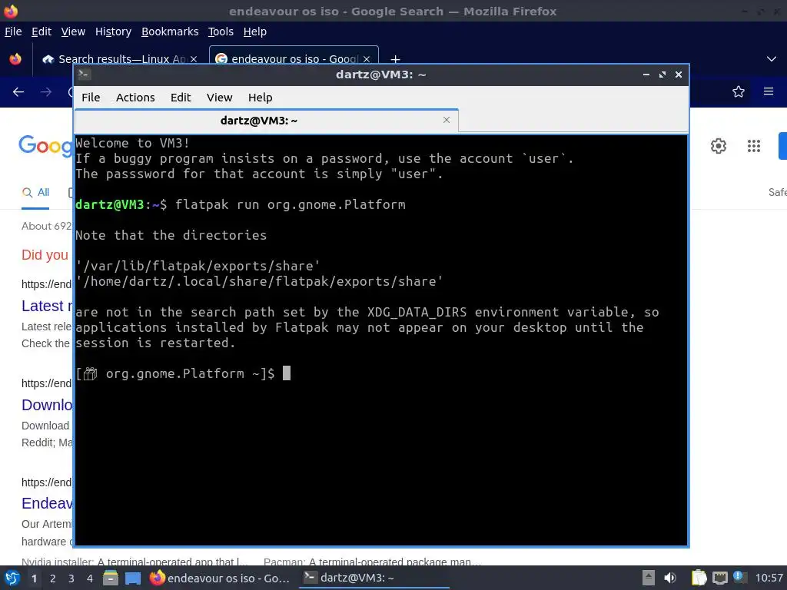Image resolution: width=787 pixels, height=590 pixels.
Task: Open the volume control tray icon
Action: tap(670, 578)
